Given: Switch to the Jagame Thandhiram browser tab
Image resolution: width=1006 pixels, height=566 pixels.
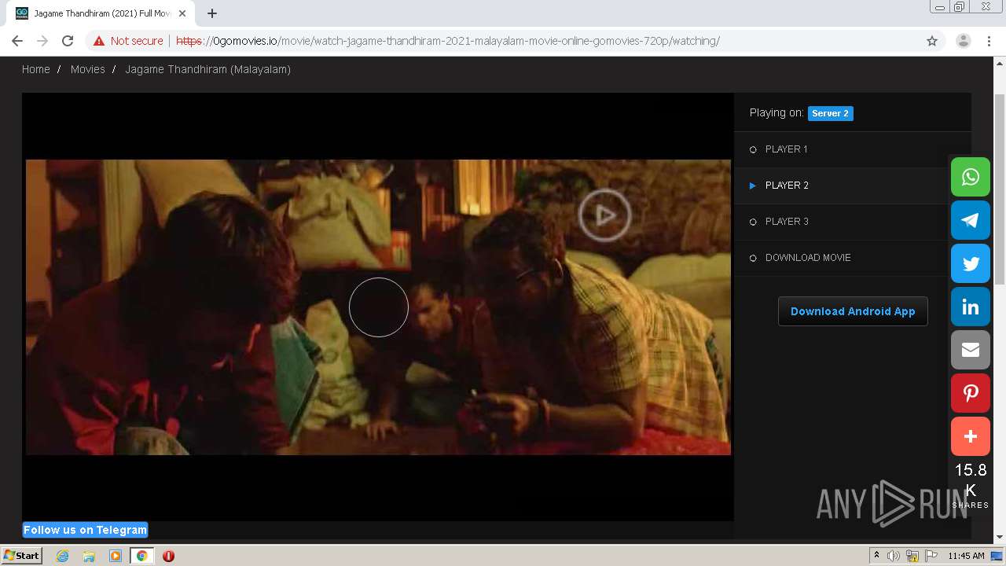Looking at the screenshot, I should 101,13.
